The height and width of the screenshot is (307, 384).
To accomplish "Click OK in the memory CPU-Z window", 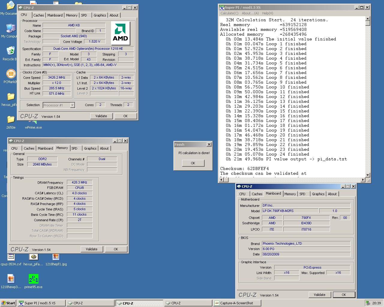I will coord(116,249).
